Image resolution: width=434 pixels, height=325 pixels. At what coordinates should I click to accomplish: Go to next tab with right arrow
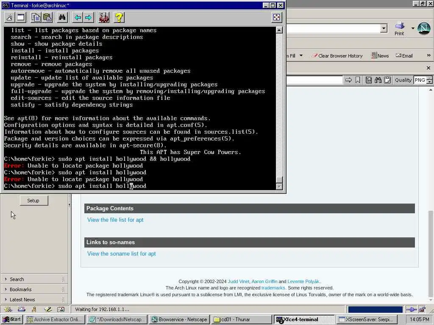(89, 18)
